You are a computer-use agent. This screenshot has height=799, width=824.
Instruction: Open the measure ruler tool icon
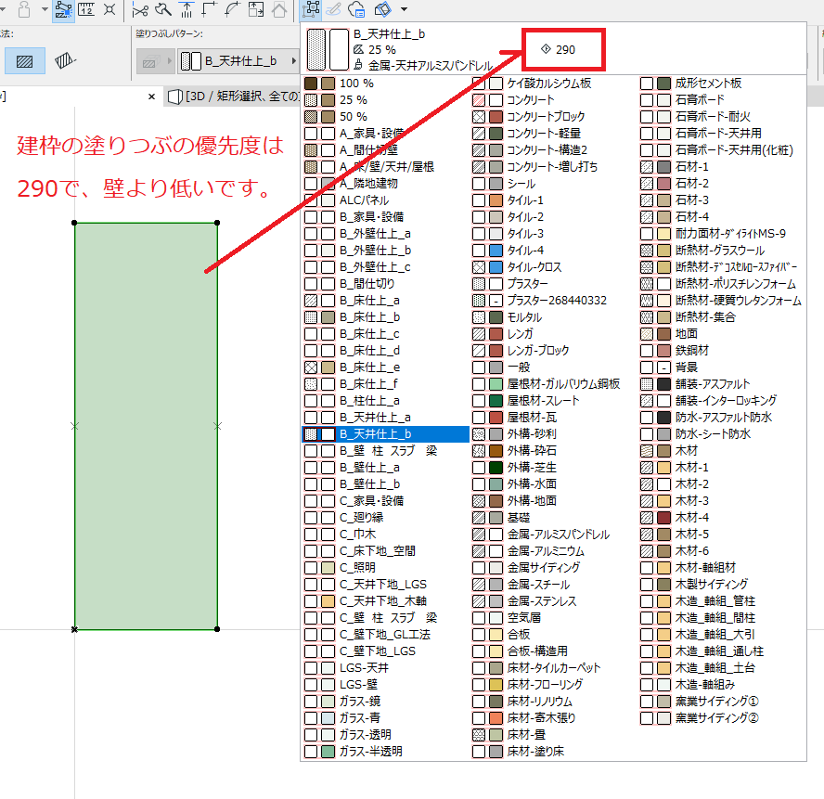pos(86,9)
